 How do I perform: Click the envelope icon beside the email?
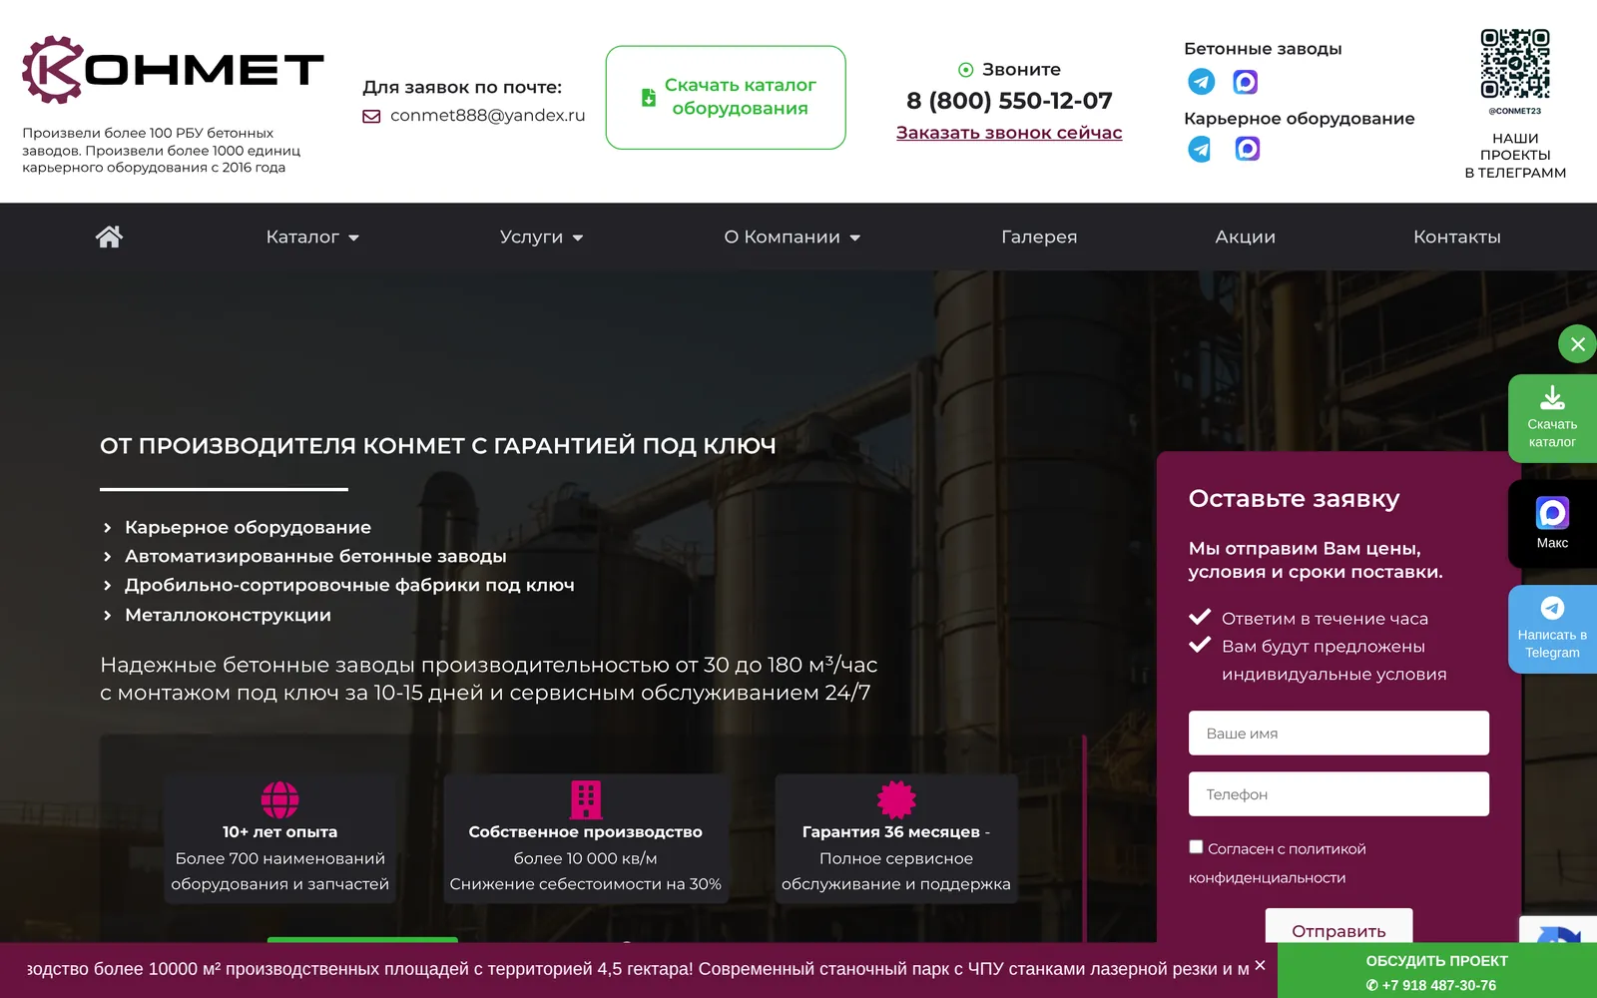click(371, 116)
